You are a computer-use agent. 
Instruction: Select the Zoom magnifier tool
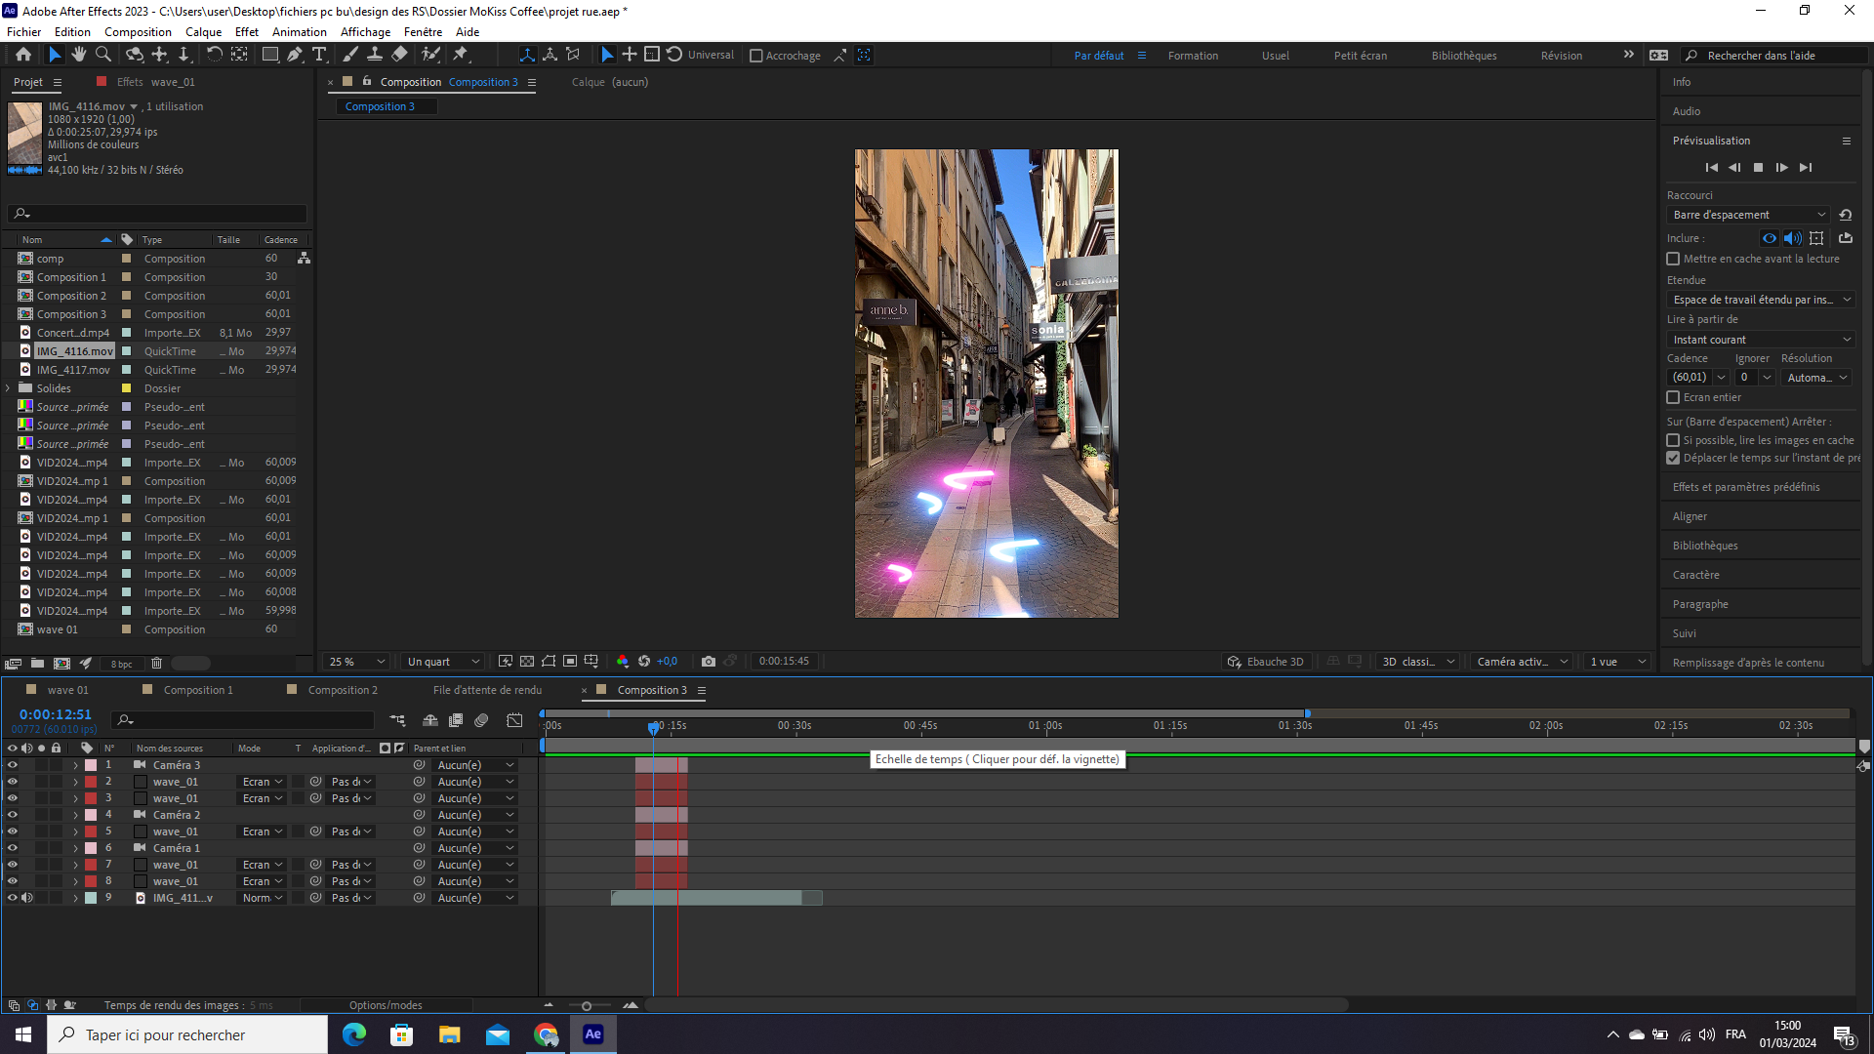[x=103, y=55]
